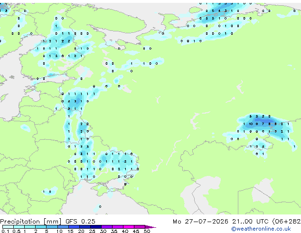This screenshot has width=301, height=233.
Task: Select the 25 mm dark blue legend swatch
Action: (96, 227)
